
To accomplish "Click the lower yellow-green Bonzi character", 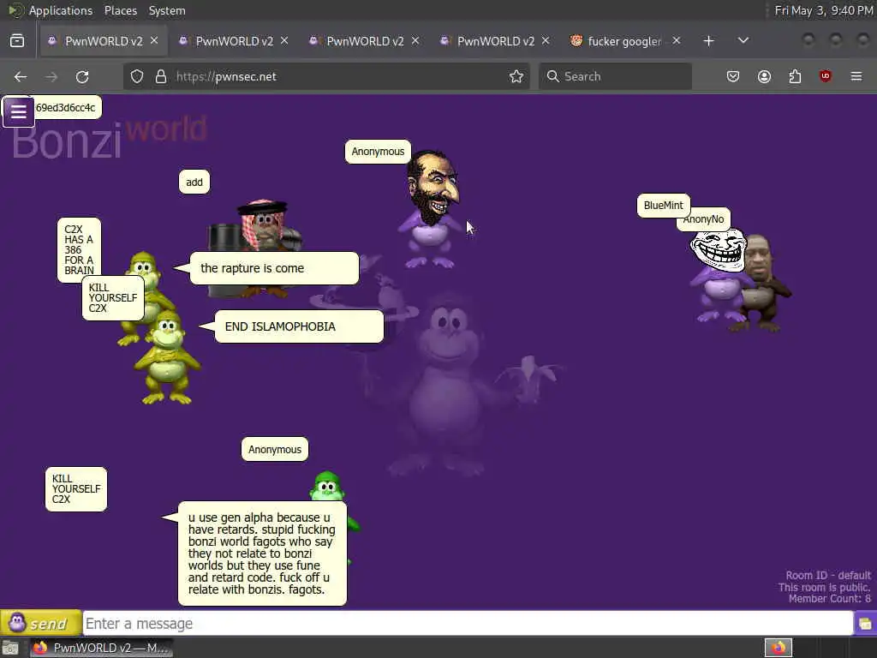I will coord(166,358).
